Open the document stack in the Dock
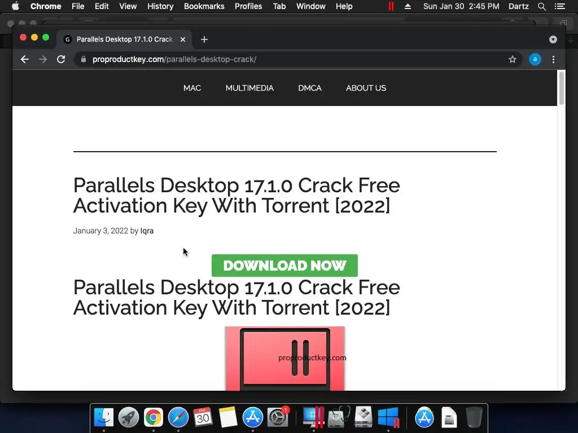Viewport: 578px width, 433px height. click(x=449, y=418)
